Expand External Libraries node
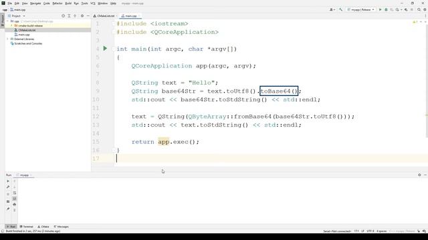Screen dimensions: 428x240 [7, 39]
